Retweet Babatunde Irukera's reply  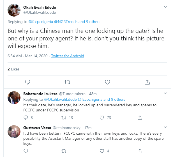[64, 118]
